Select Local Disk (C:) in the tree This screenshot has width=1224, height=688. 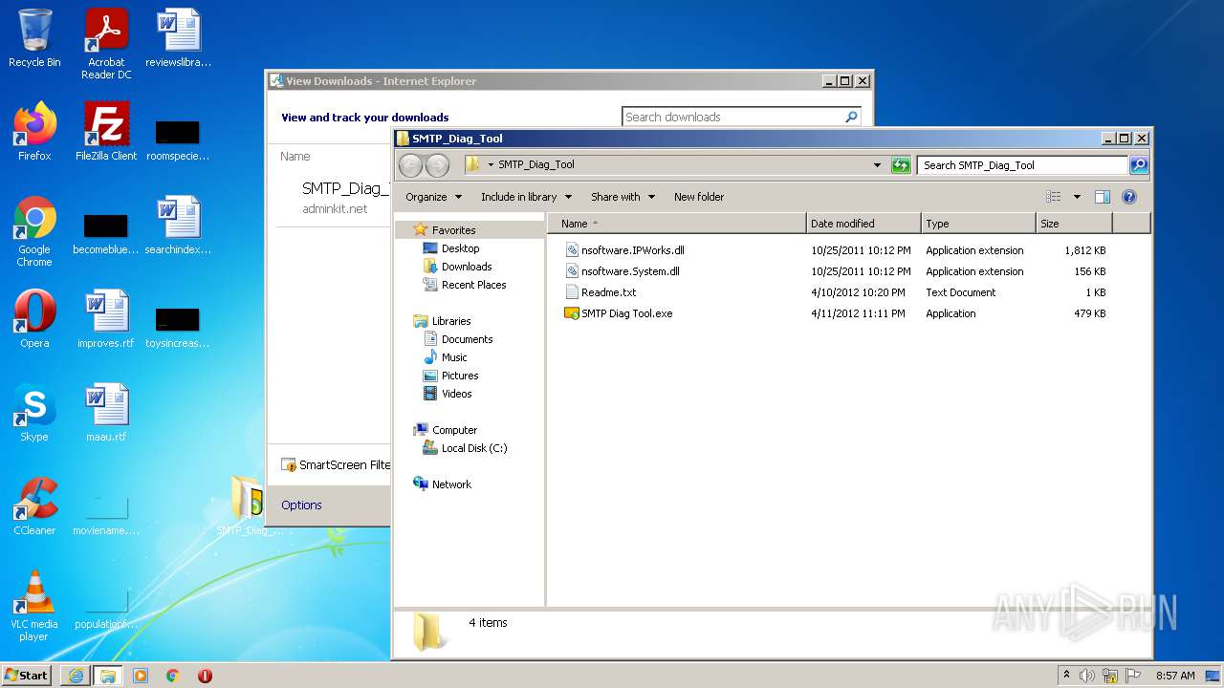474,448
